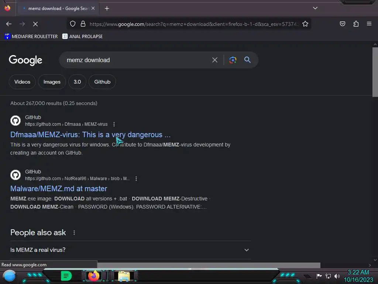
Task: Click the scrollbar down arrow
Action: coord(375,260)
